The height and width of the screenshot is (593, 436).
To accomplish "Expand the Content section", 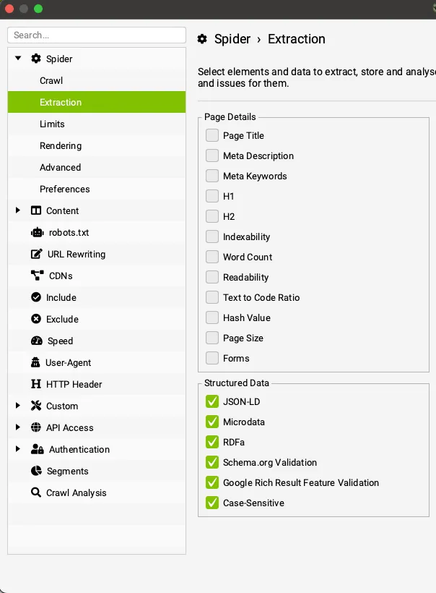I will click(17, 210).
